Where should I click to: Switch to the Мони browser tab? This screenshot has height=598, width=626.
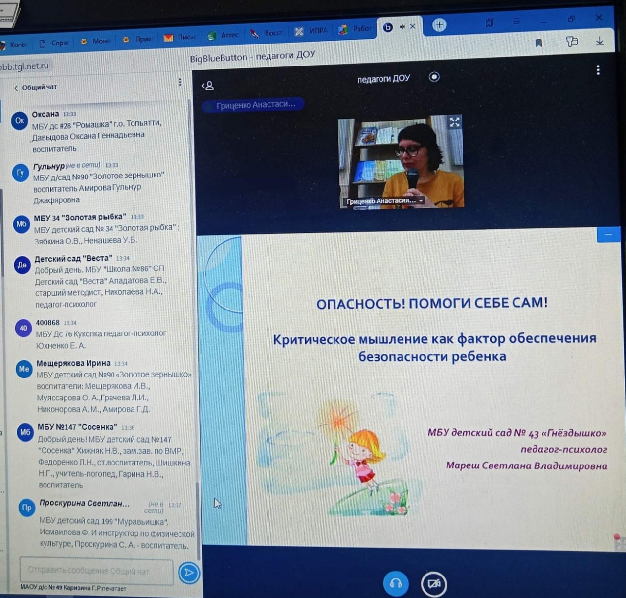tap(95, 41)
